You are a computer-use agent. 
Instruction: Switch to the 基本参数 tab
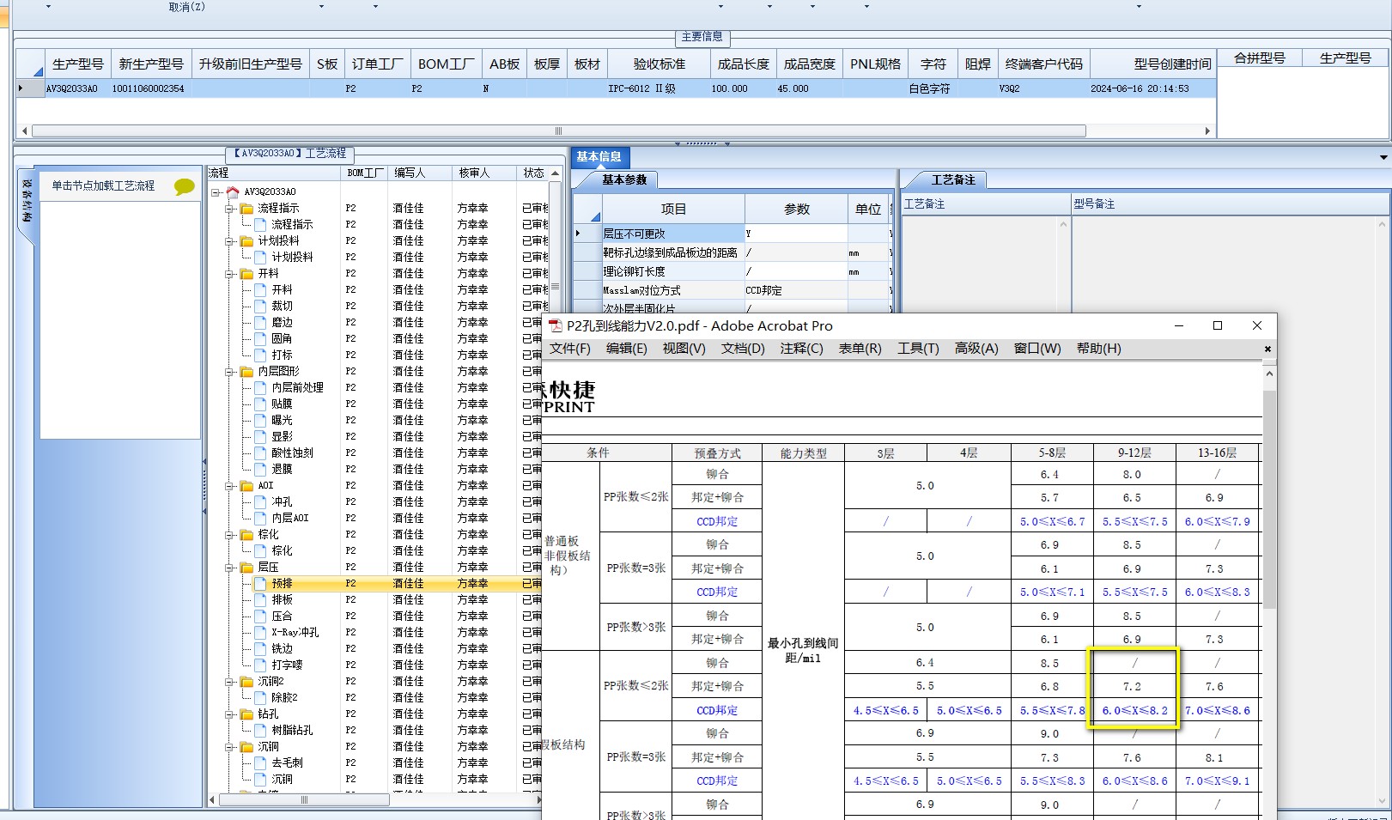point(624,179)
